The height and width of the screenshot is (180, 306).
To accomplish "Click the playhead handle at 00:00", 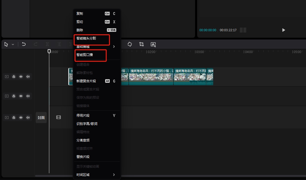I will 49,51.
